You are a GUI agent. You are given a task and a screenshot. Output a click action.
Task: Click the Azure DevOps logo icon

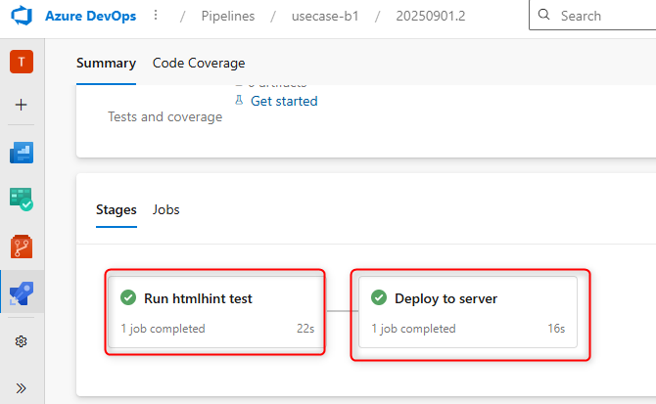pyautogui.click(x=22, y=17)
